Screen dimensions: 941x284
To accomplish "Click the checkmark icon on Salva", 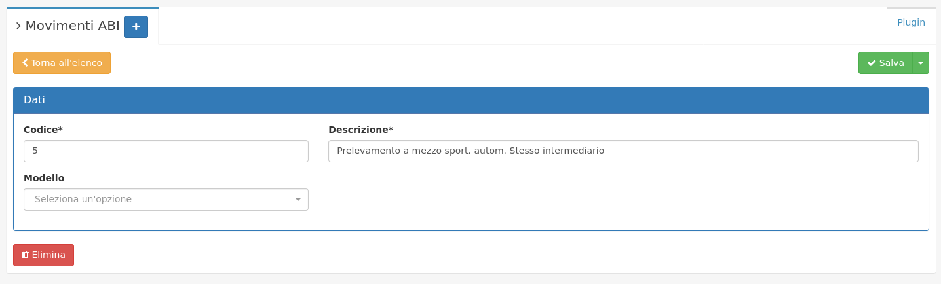I will click(872, 63).
